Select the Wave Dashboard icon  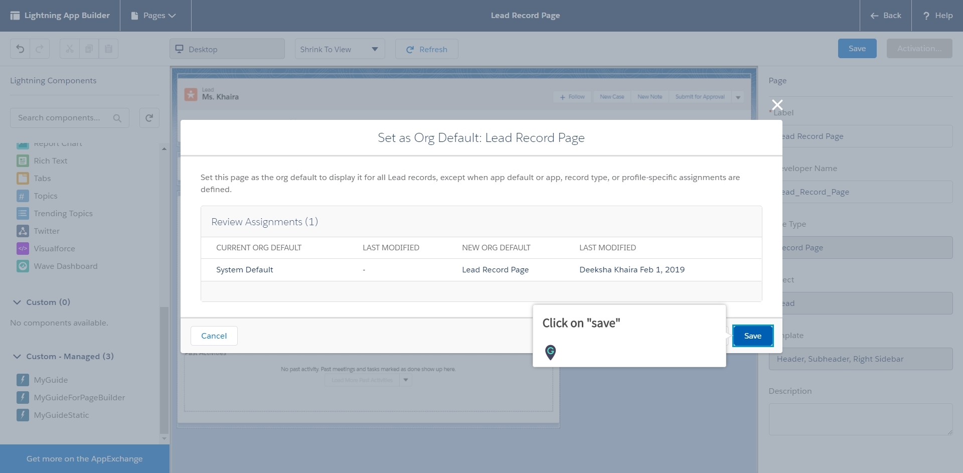pos(23,266)
